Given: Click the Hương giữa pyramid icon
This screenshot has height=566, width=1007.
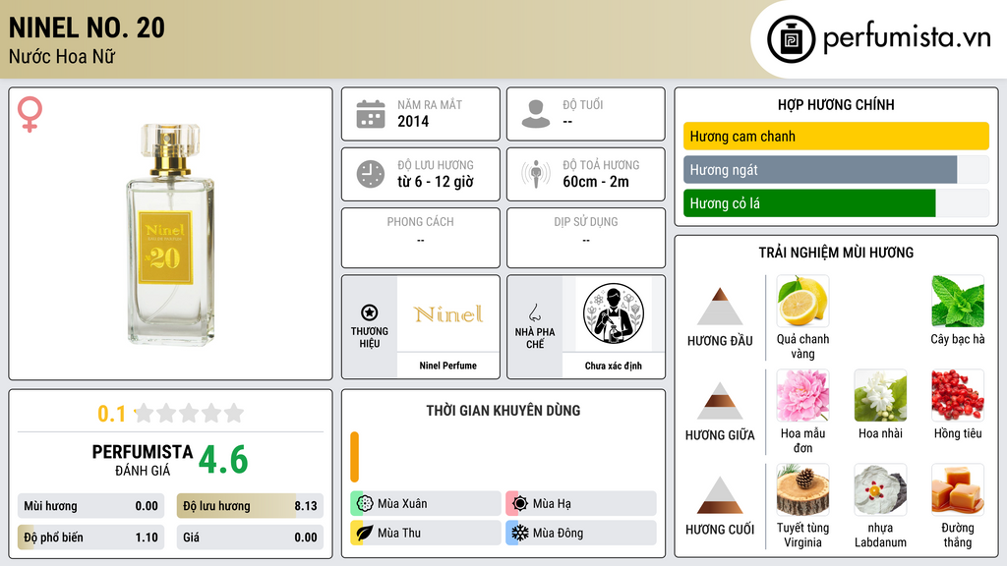Looking at the screenshot, I should [x=720, y=401].
